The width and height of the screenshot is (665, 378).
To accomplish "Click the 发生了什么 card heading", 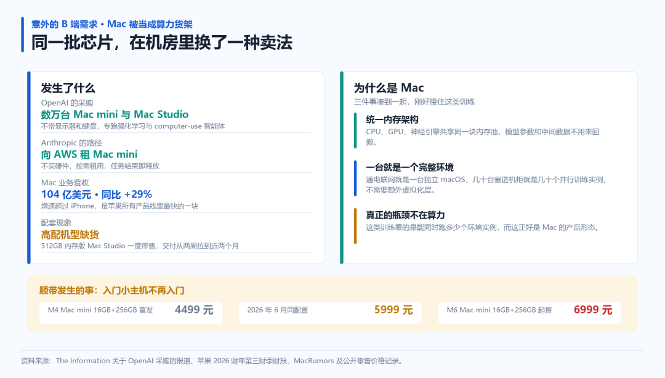I will pyautogui.click(x=68, y=88).
